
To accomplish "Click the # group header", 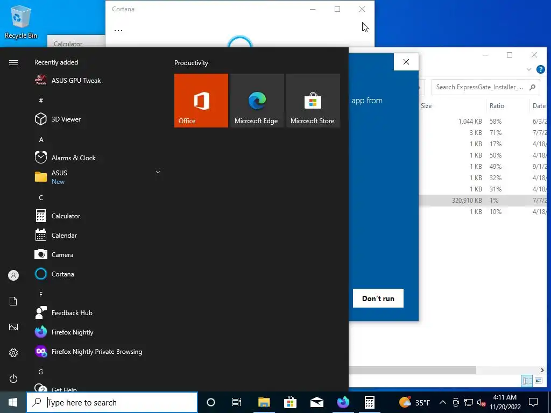I will point(41,101).
